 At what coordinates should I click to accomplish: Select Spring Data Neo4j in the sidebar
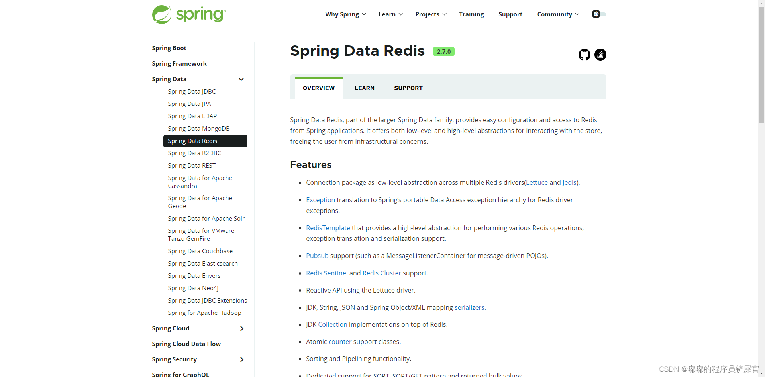193,288
